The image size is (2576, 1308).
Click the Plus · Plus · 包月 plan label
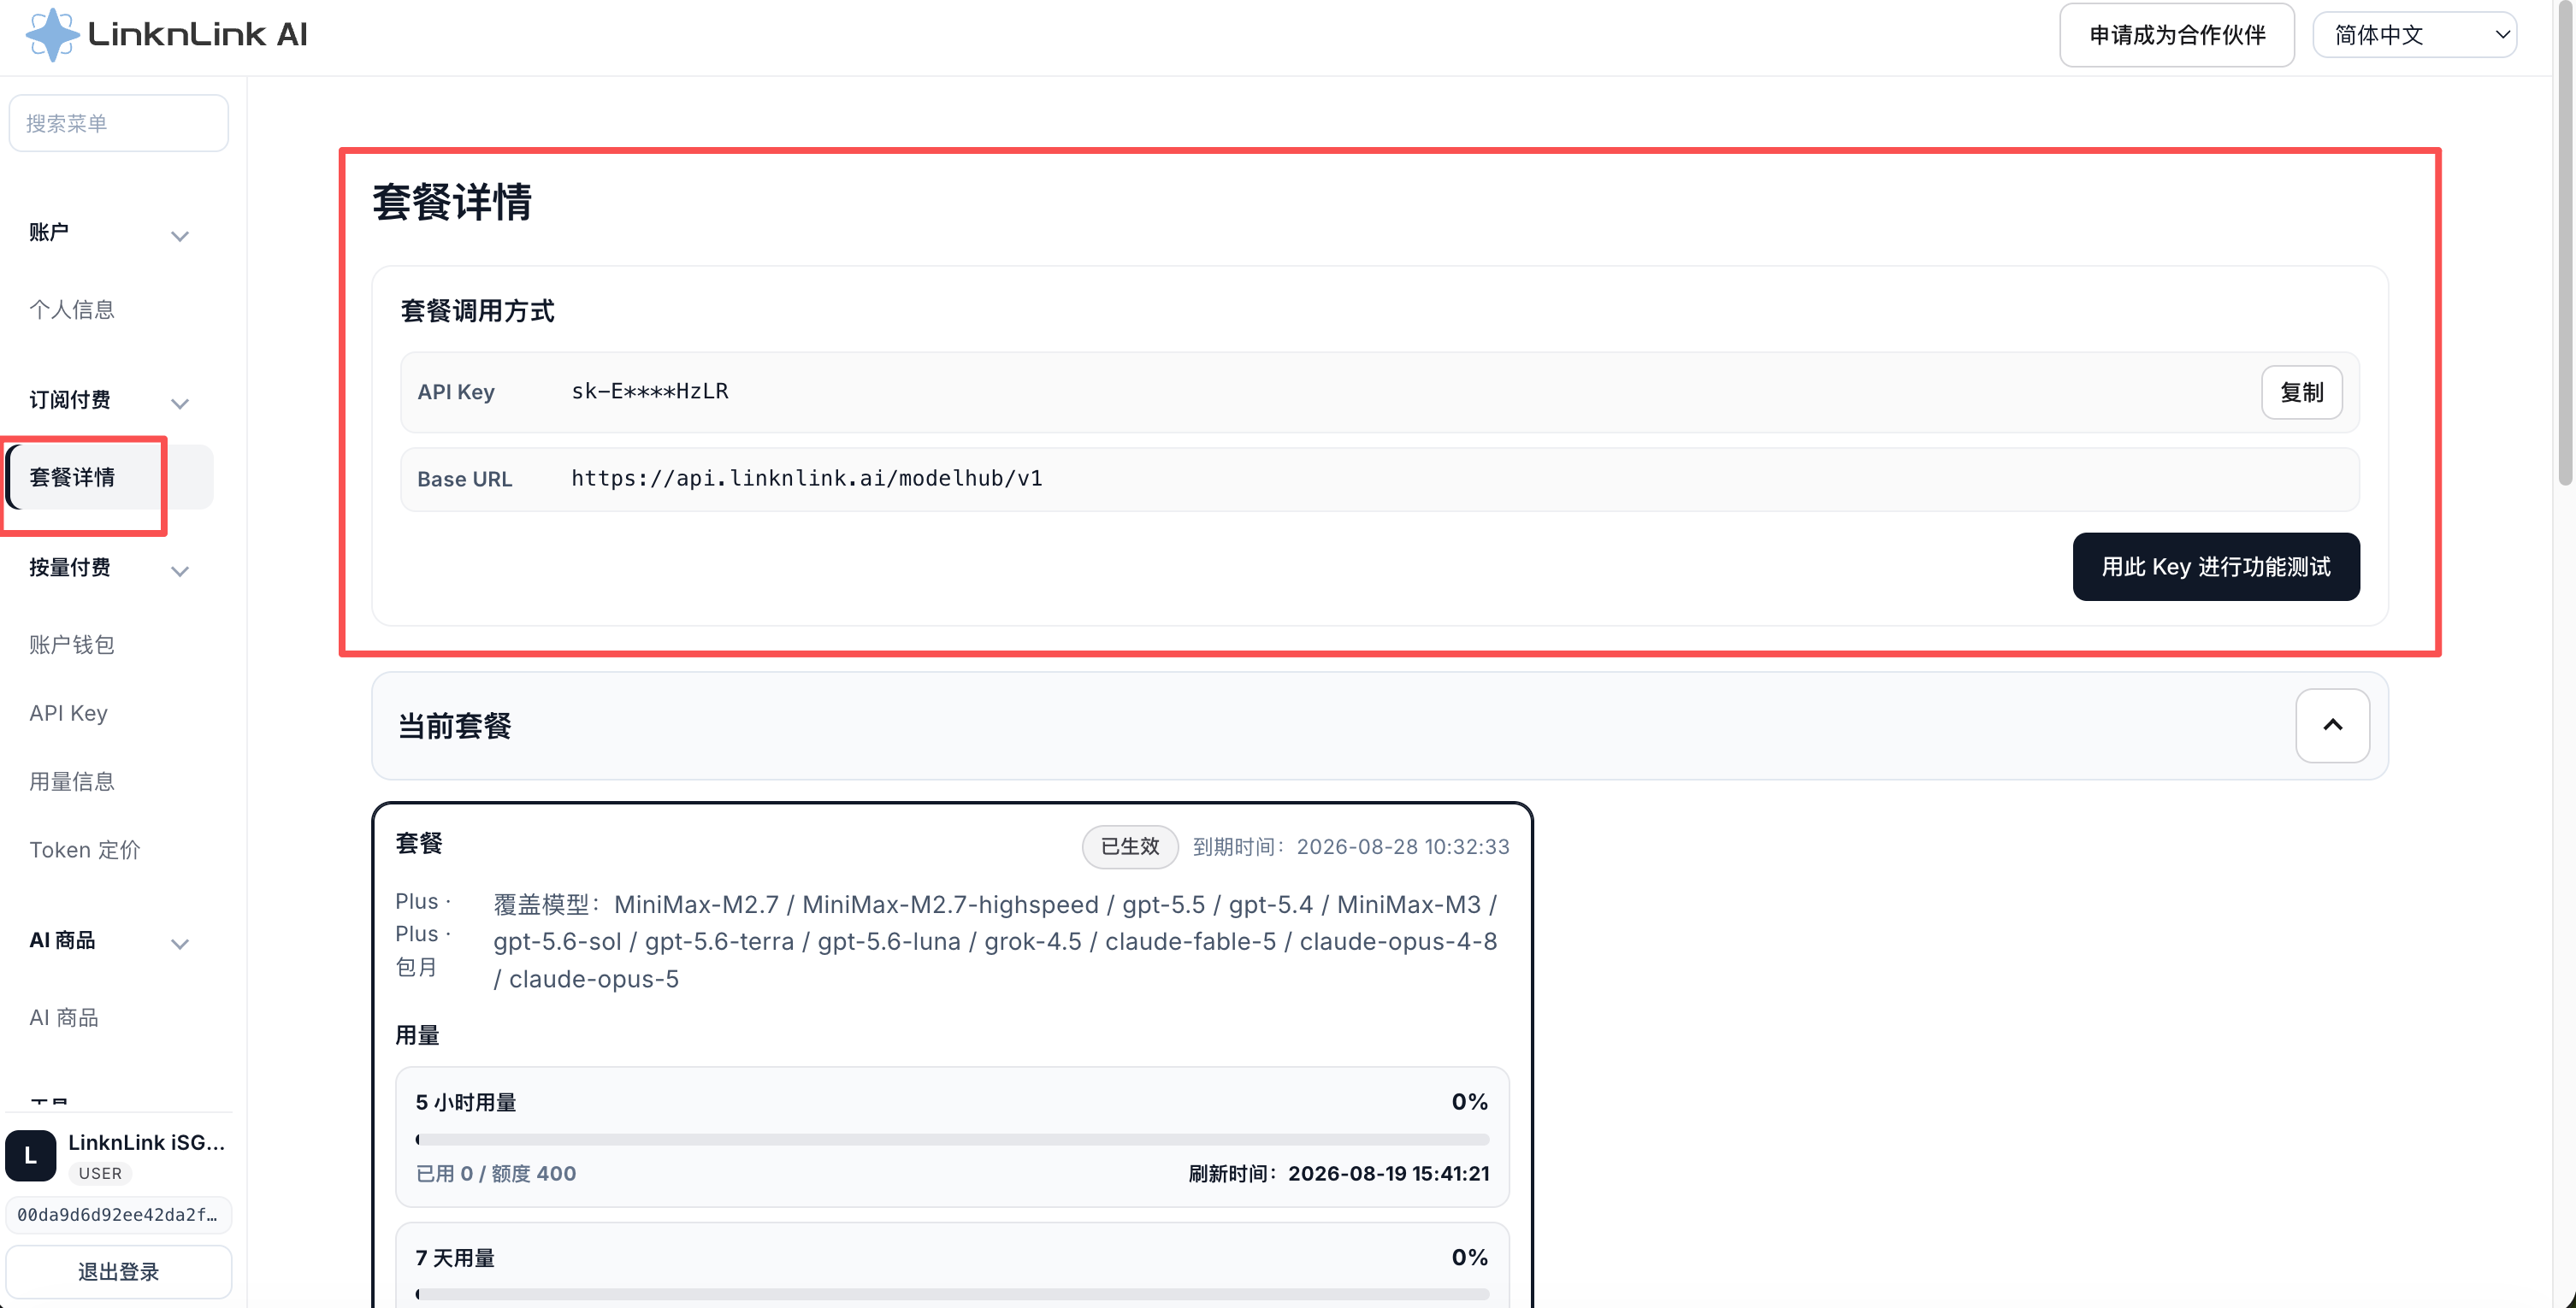(423, 934)
